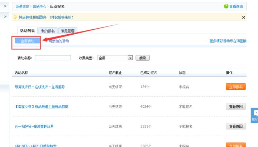Show 可参加的活动 only
Image resolution: width=258 pixels, height=147 pixels.
59,41
